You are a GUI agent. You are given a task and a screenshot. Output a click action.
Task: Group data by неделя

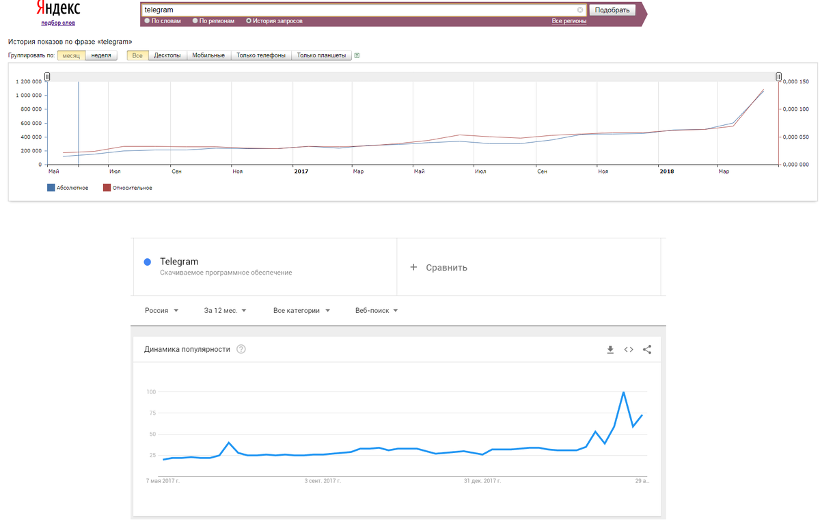click(101, 55)
